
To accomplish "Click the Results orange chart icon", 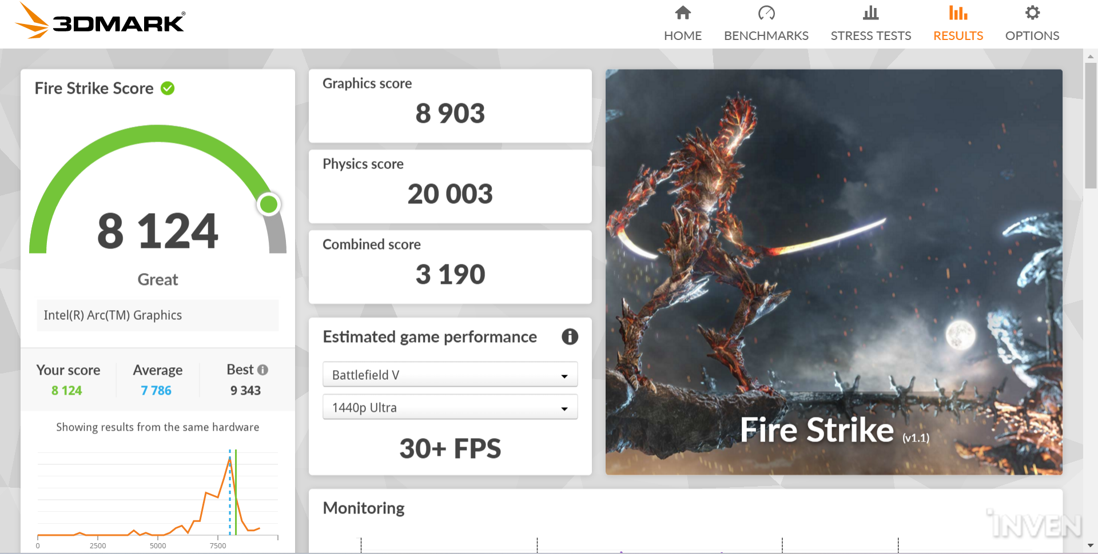I will [x=958, y=13].
